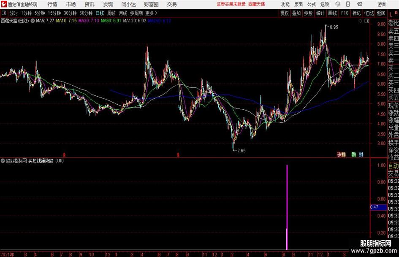Click the 0.47 value marker on indicator axis
The image size is (399, 257).
coord(378,207)
